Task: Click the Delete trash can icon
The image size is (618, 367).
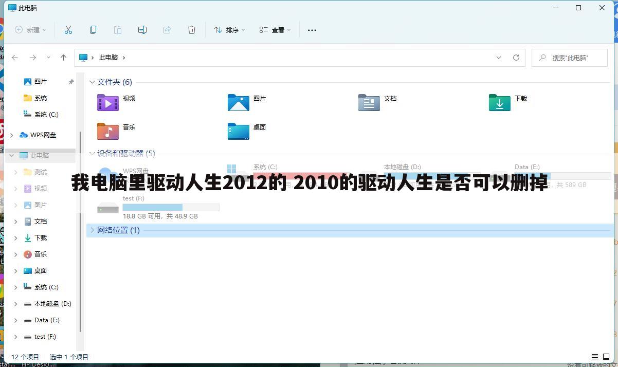Action: point(192,30)
